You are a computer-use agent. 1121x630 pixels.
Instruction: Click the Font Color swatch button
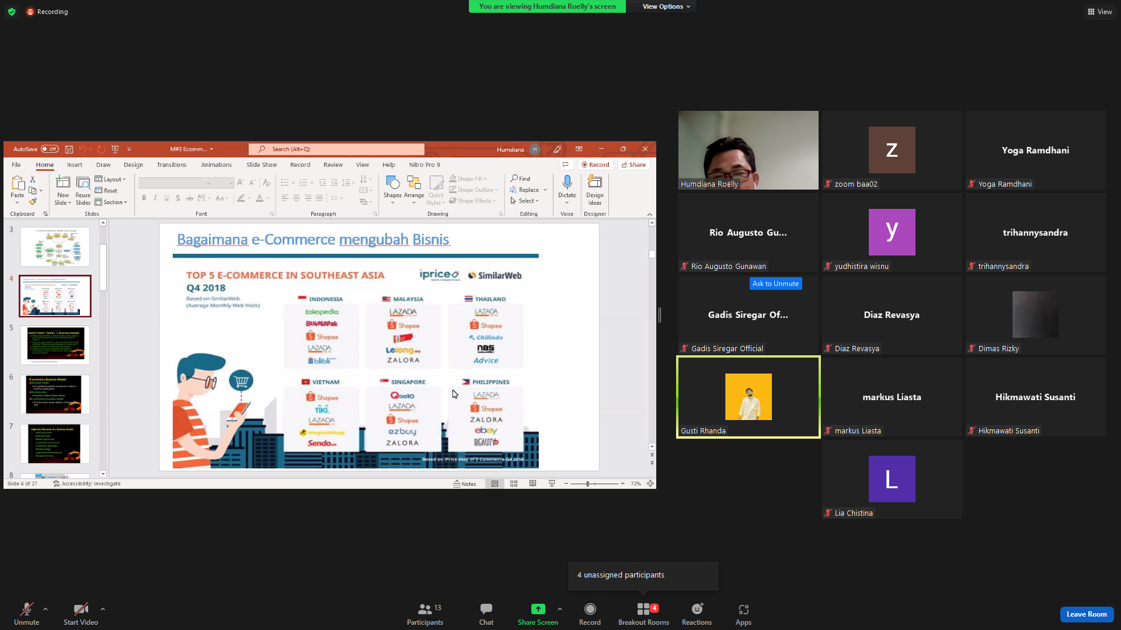tap(260, 198)
